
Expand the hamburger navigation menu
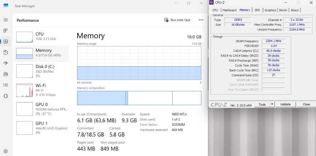5,20
